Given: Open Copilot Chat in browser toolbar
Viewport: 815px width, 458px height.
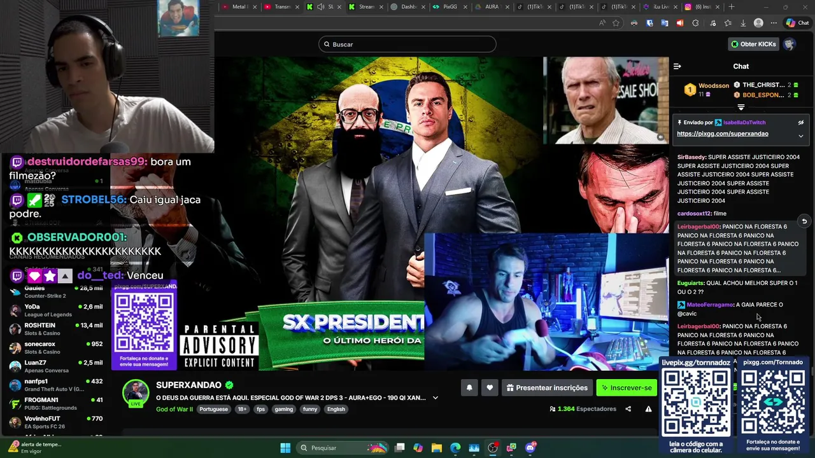Looking at the screenshot, I should tap(797, 23).
